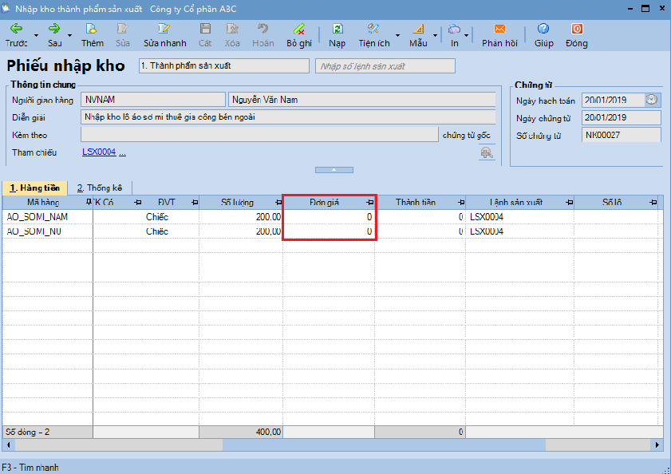The height and width of the screenshot is (474, 671).
Task: Expand the Tiện ích dropdown arrow
Action: [x=397, y=36]
